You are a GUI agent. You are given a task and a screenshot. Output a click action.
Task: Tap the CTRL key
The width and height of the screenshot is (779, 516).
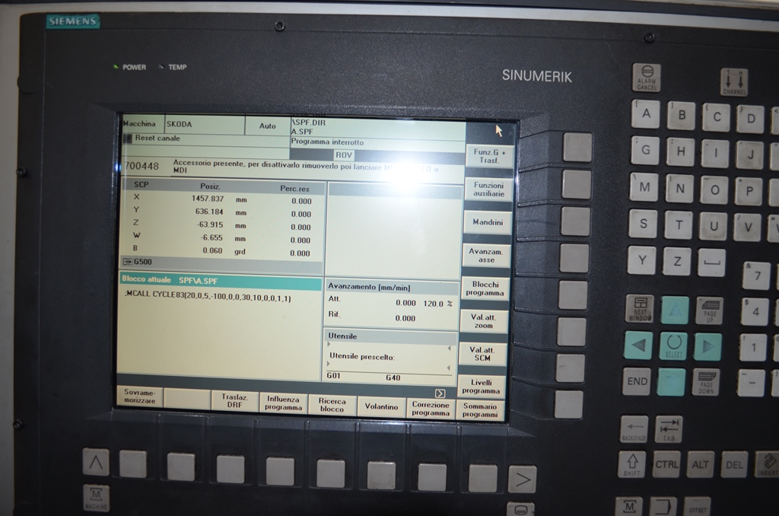click(x=666, y=464)
